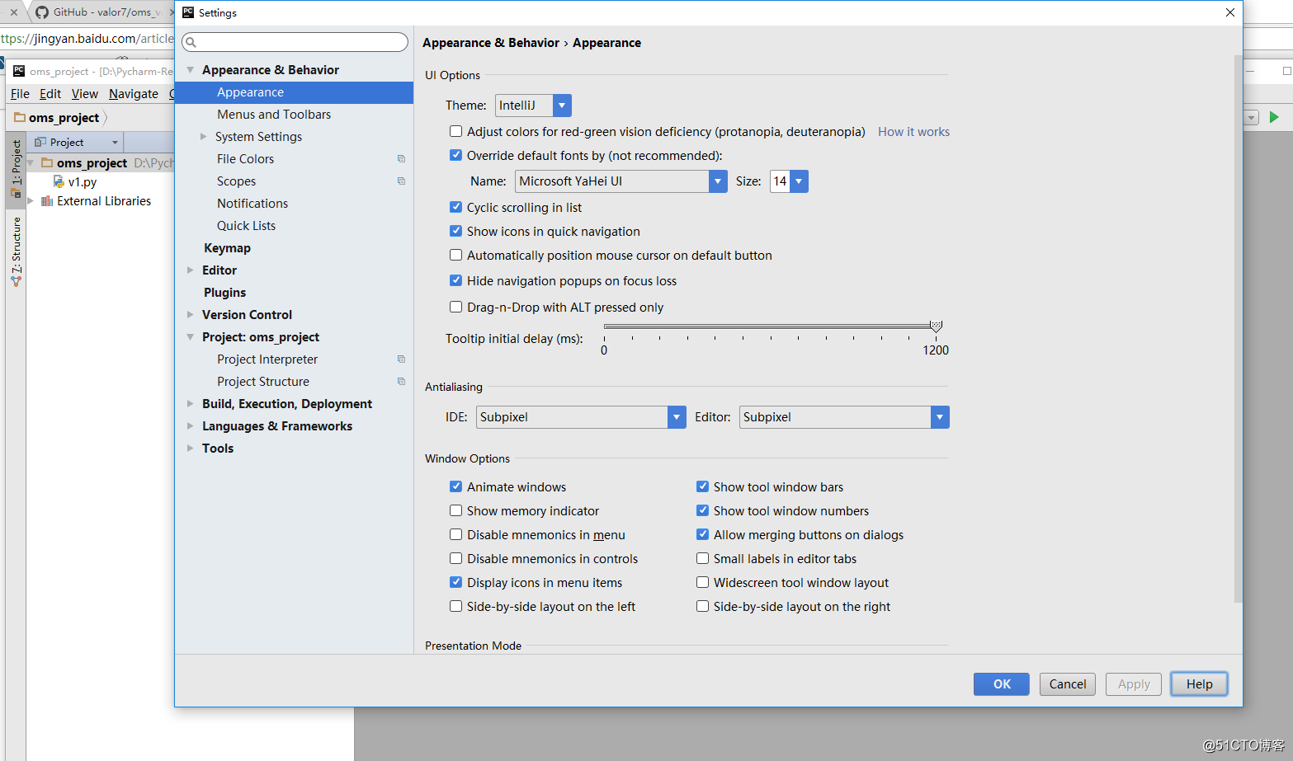The image size is (1293, 761).
Task: Click Appearance & Behavior in breadcrumb
Action: pos(491,43)
